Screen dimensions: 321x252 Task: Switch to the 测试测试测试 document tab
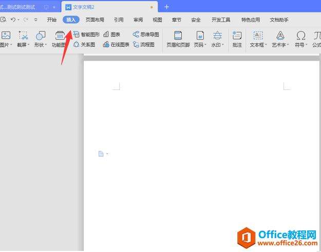30,7
